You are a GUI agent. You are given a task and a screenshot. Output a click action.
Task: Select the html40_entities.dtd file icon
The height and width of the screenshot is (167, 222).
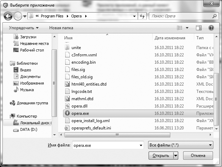tap(67, 84)
